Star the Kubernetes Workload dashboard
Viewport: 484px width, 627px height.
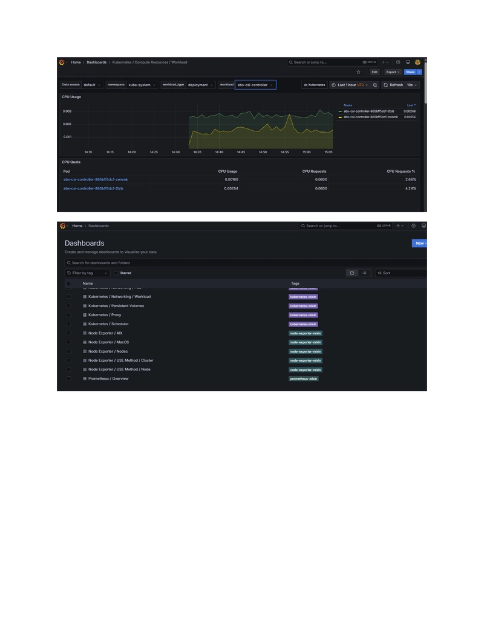[x=358, y=72]
